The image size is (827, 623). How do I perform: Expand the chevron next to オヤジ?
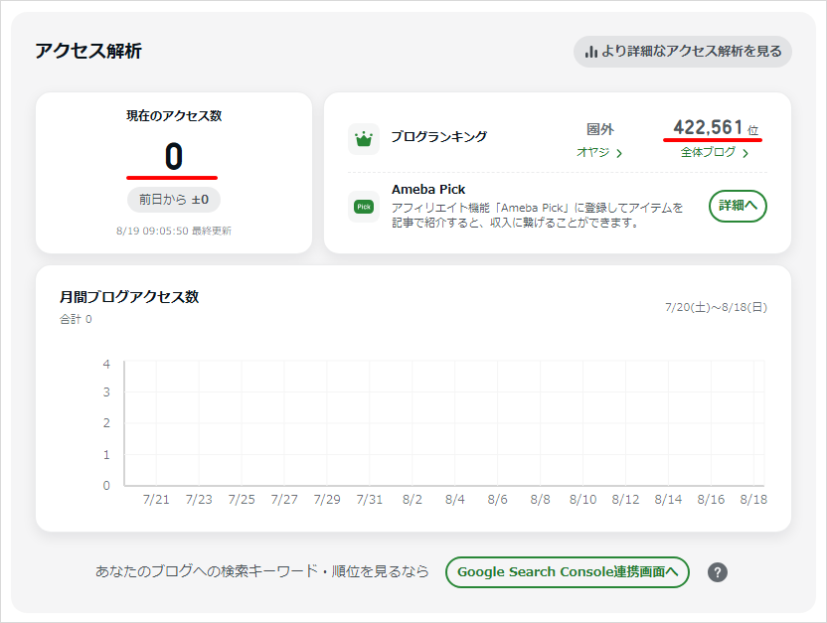pyautogui.click(x=619, y=153)
